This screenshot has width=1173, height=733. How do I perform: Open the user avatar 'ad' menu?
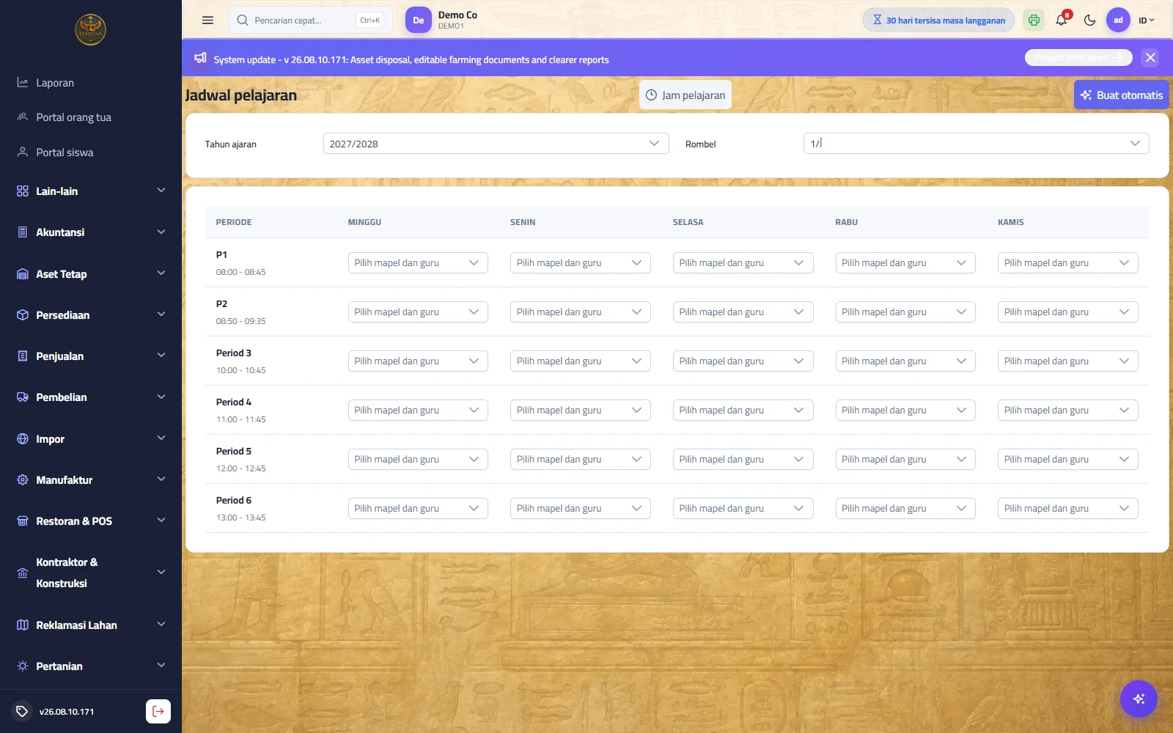click(x=1118, y=21)
